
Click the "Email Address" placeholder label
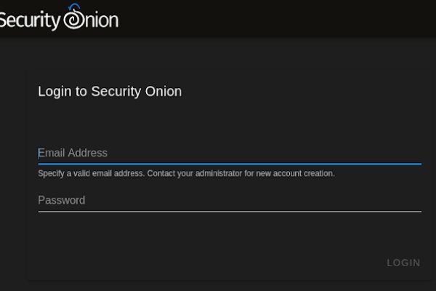pyautogui.click(x=73, y=153)
